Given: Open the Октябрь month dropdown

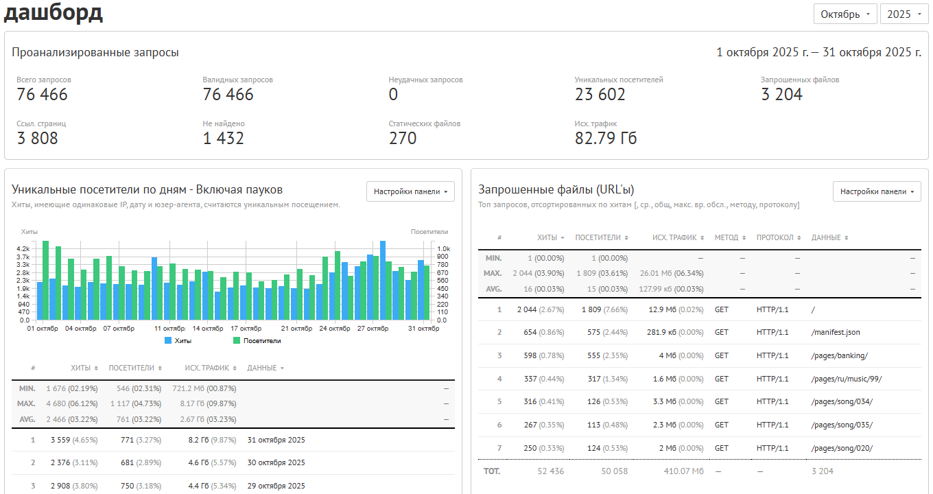Looking at the screenshot, I should (x=845, y=14).
